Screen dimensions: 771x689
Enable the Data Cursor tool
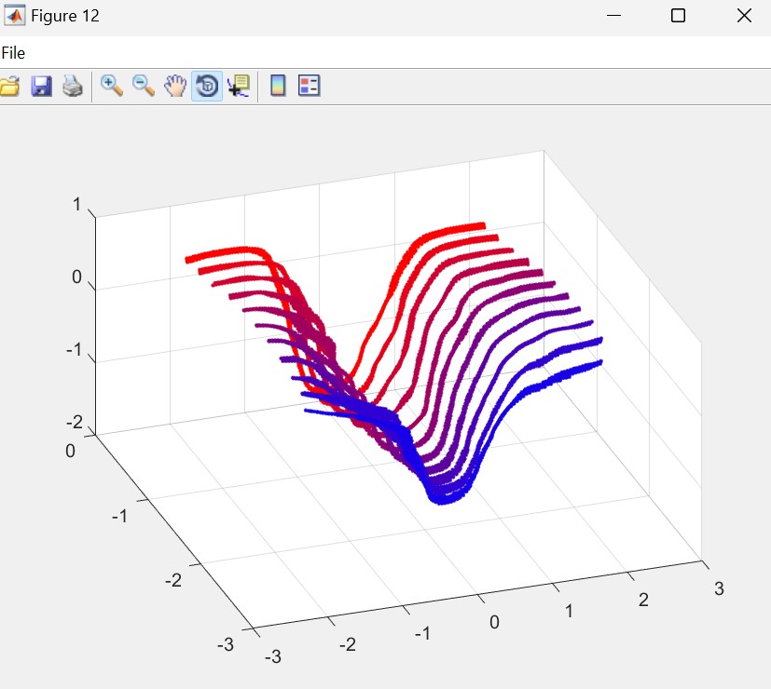click(238, 87)
